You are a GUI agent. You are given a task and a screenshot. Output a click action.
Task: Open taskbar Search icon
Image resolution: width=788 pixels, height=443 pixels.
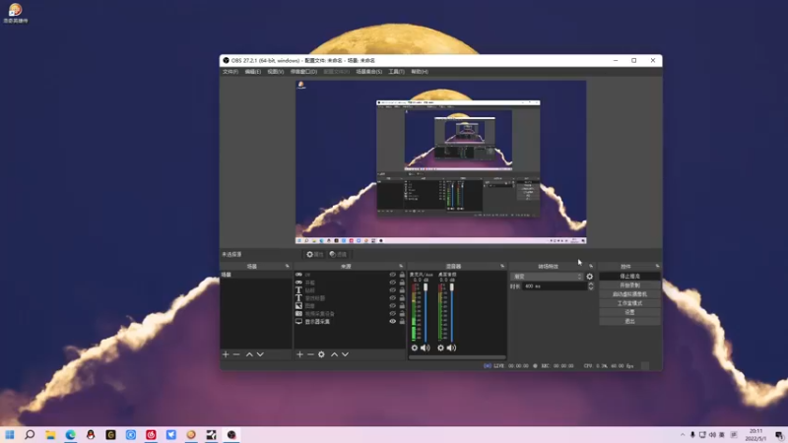click(30, 434)
